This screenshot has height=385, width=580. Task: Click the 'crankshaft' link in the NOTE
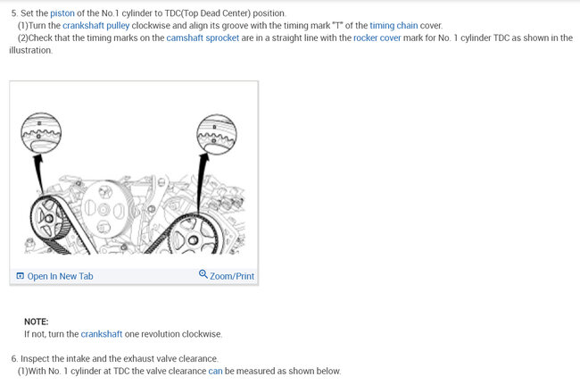click(102, 334)
